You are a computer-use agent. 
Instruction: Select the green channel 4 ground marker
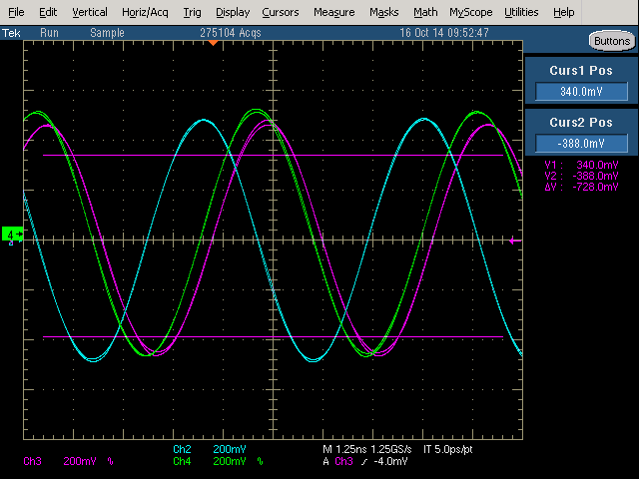[x=14, y=235]
